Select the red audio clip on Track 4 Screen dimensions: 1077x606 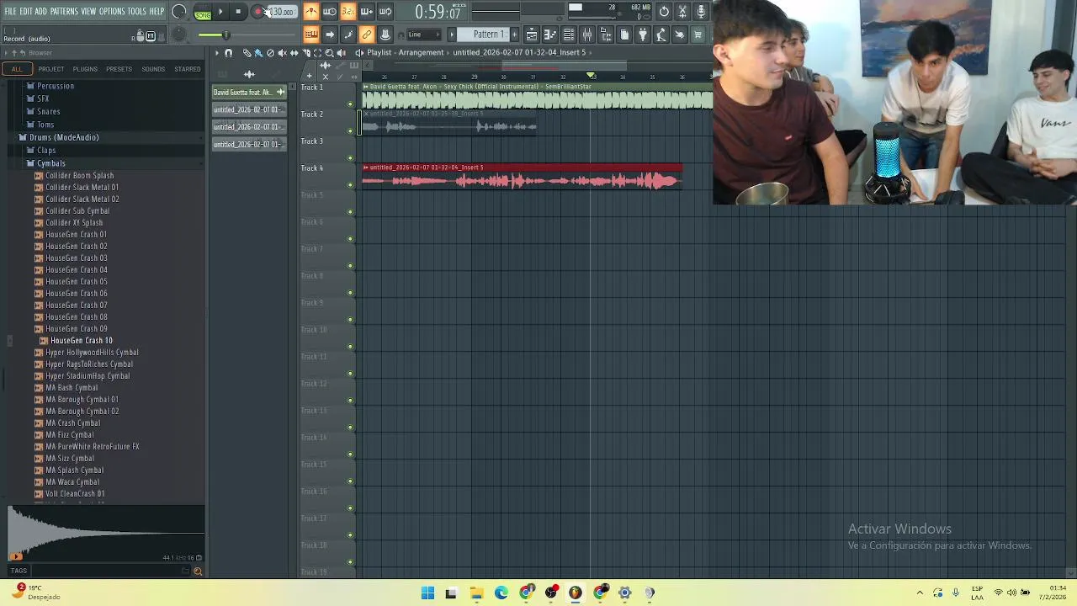click(x=522, y=176)
